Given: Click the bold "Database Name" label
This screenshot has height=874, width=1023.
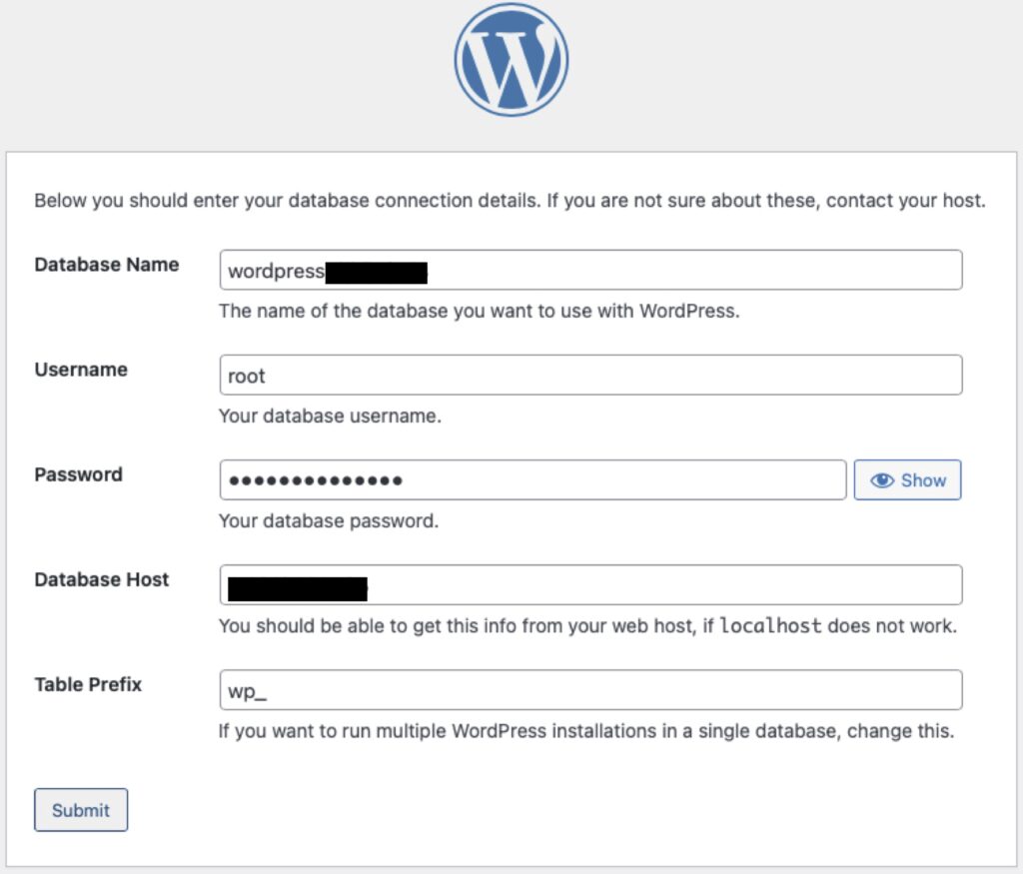Looking at the screenshot, I should (107, 265).
